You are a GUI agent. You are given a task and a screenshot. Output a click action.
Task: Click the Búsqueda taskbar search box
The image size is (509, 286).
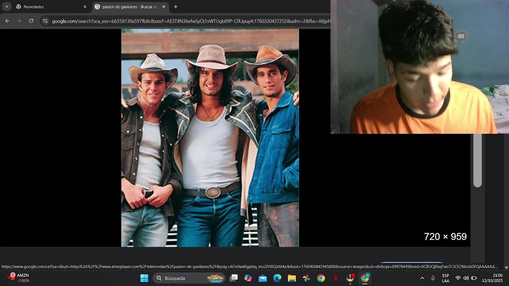188,278
